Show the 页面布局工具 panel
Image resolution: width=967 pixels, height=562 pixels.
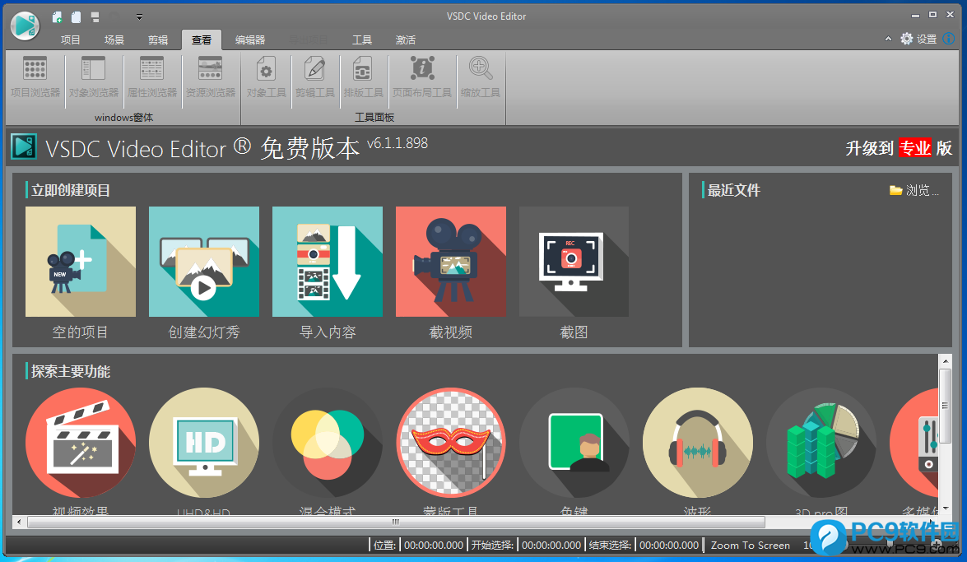click(422, 77)
